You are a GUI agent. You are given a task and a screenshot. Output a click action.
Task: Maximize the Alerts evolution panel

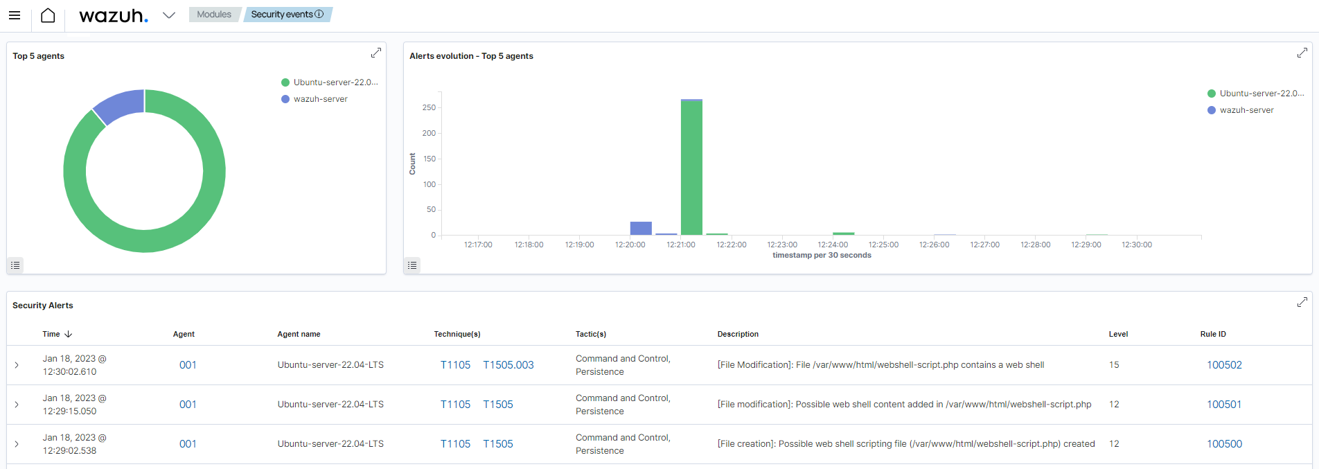[x=1302, y=53]
